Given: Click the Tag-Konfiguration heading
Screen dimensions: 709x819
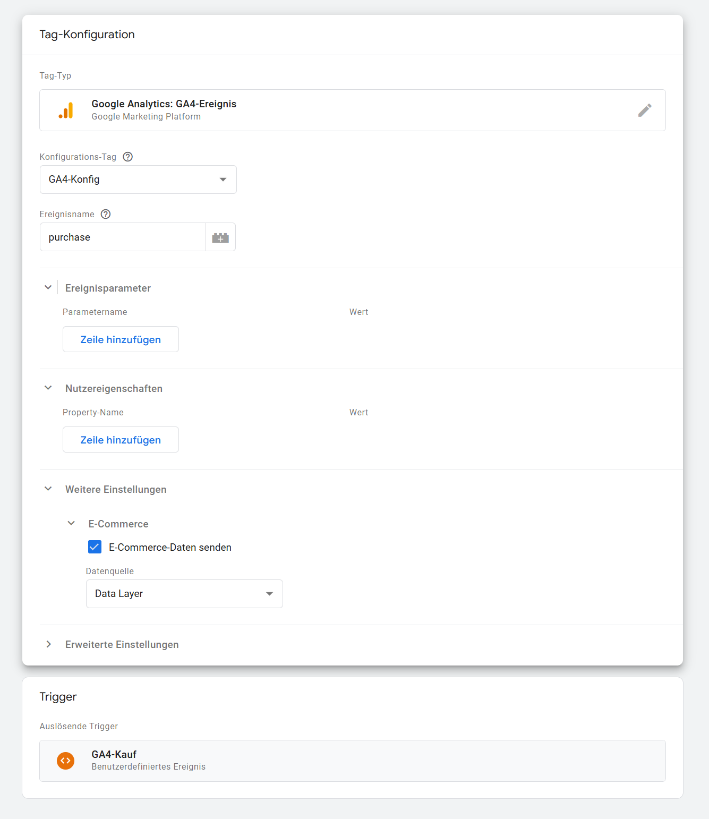Looking at the screenshot, I should coord(87,35).
